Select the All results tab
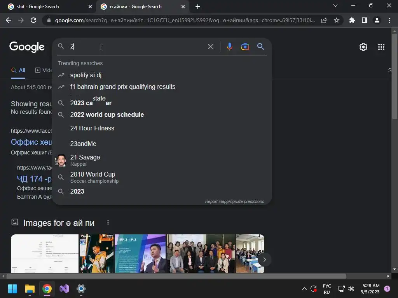 point(18,71)
